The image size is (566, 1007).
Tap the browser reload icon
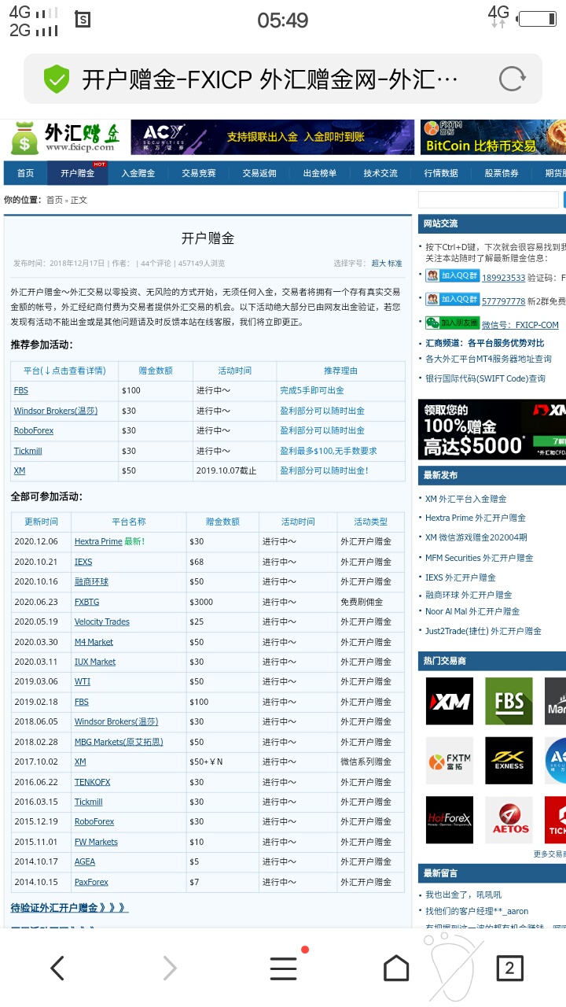click(512, 79)
